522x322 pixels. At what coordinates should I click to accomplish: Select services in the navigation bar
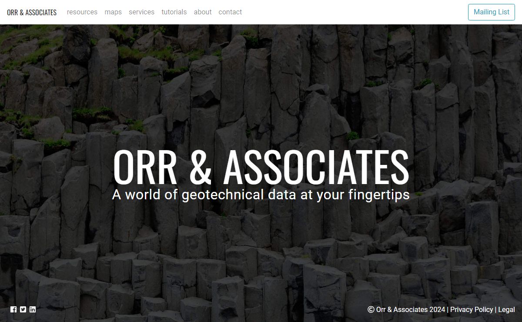point(141,12)
